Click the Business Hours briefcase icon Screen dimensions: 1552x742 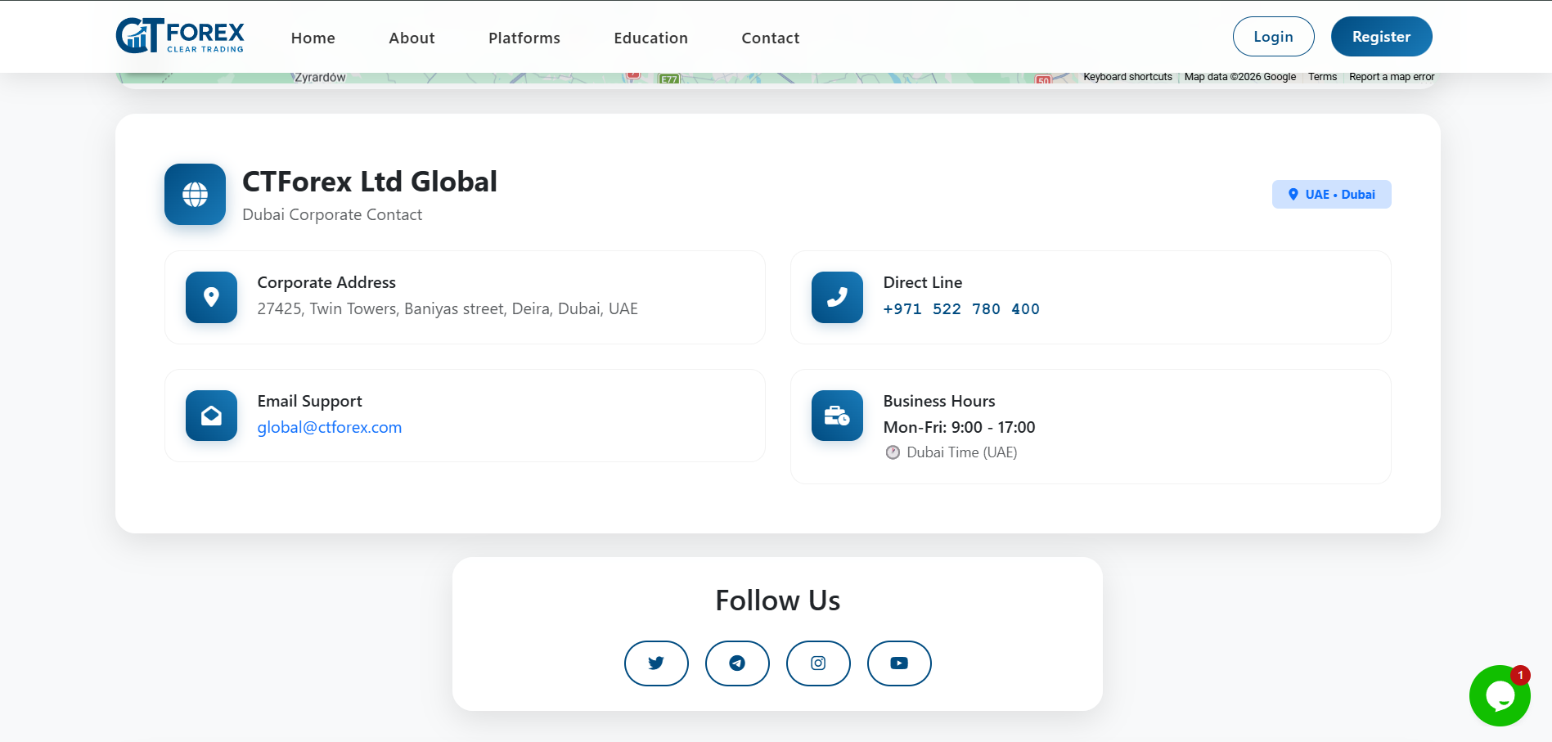[837, 416]
